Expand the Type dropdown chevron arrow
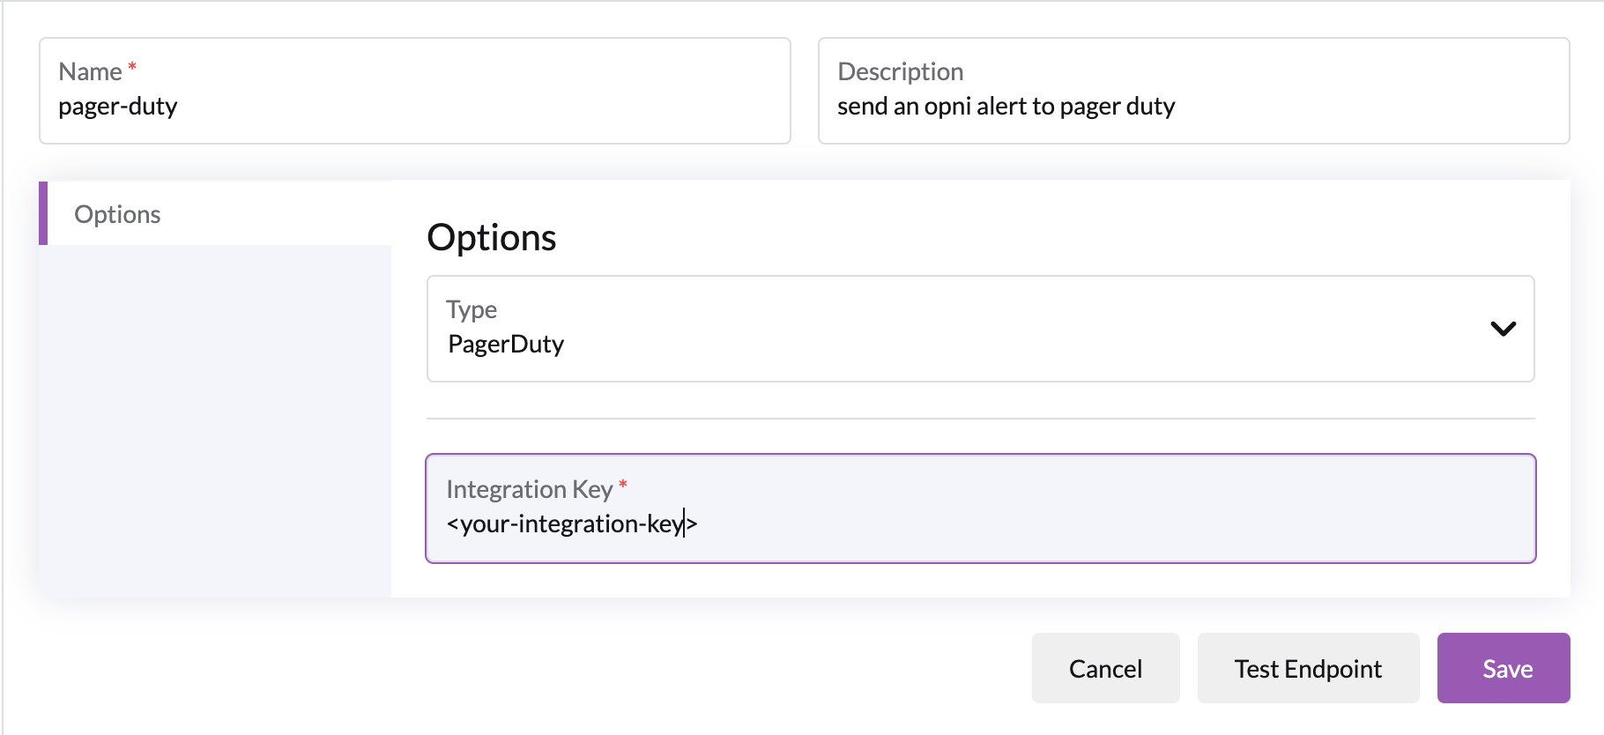Screen dimensions: 1604x735 1503,329
